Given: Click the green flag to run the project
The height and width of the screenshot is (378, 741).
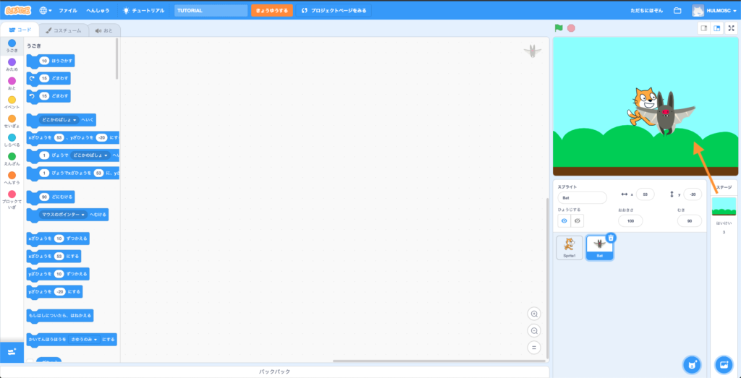Looking at the screenshot, I should click(x=559, y=28).
